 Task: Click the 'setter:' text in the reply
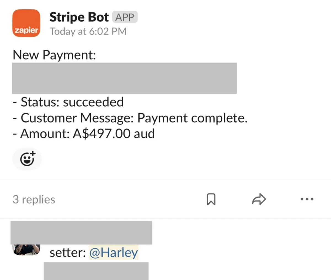click(68, 252)
